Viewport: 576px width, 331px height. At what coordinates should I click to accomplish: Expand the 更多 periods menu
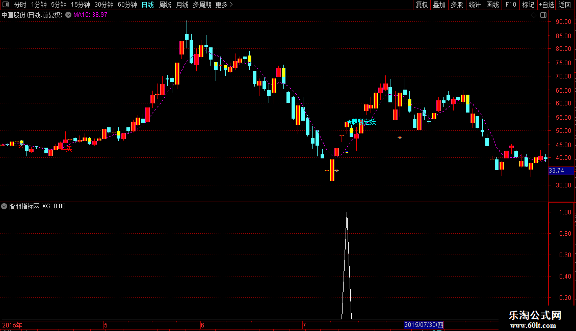tap(224, 5)
